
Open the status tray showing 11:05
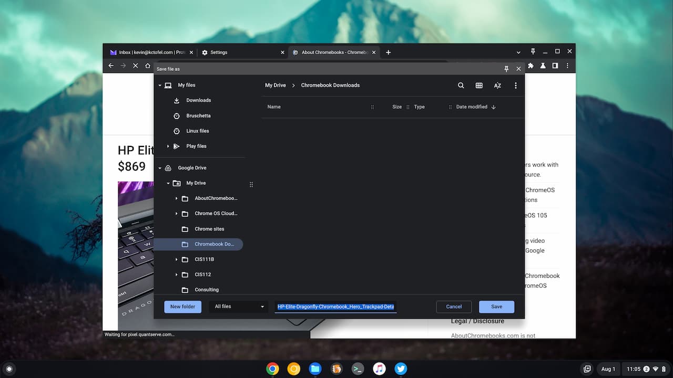tap(645, 369)
